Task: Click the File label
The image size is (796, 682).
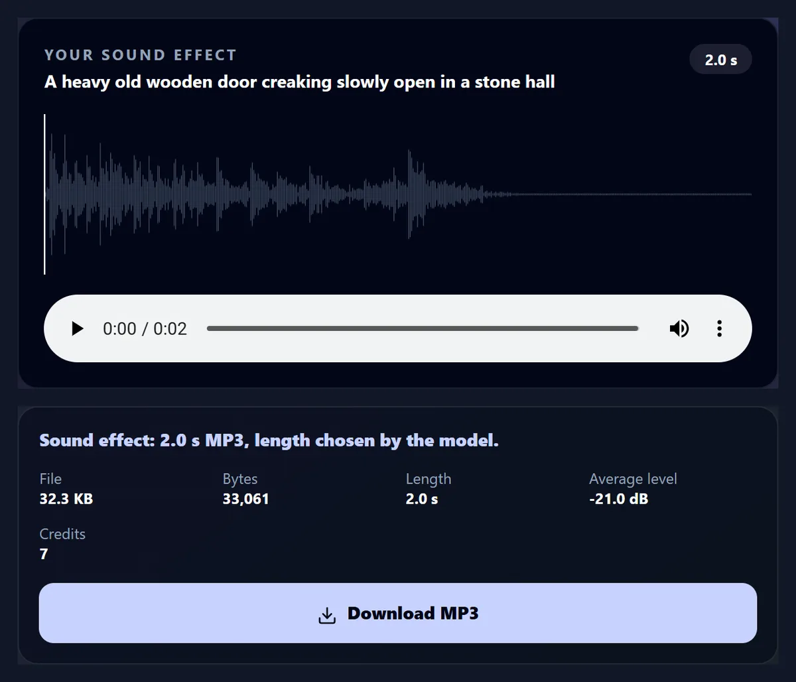Action: click(x=50, y=479)
